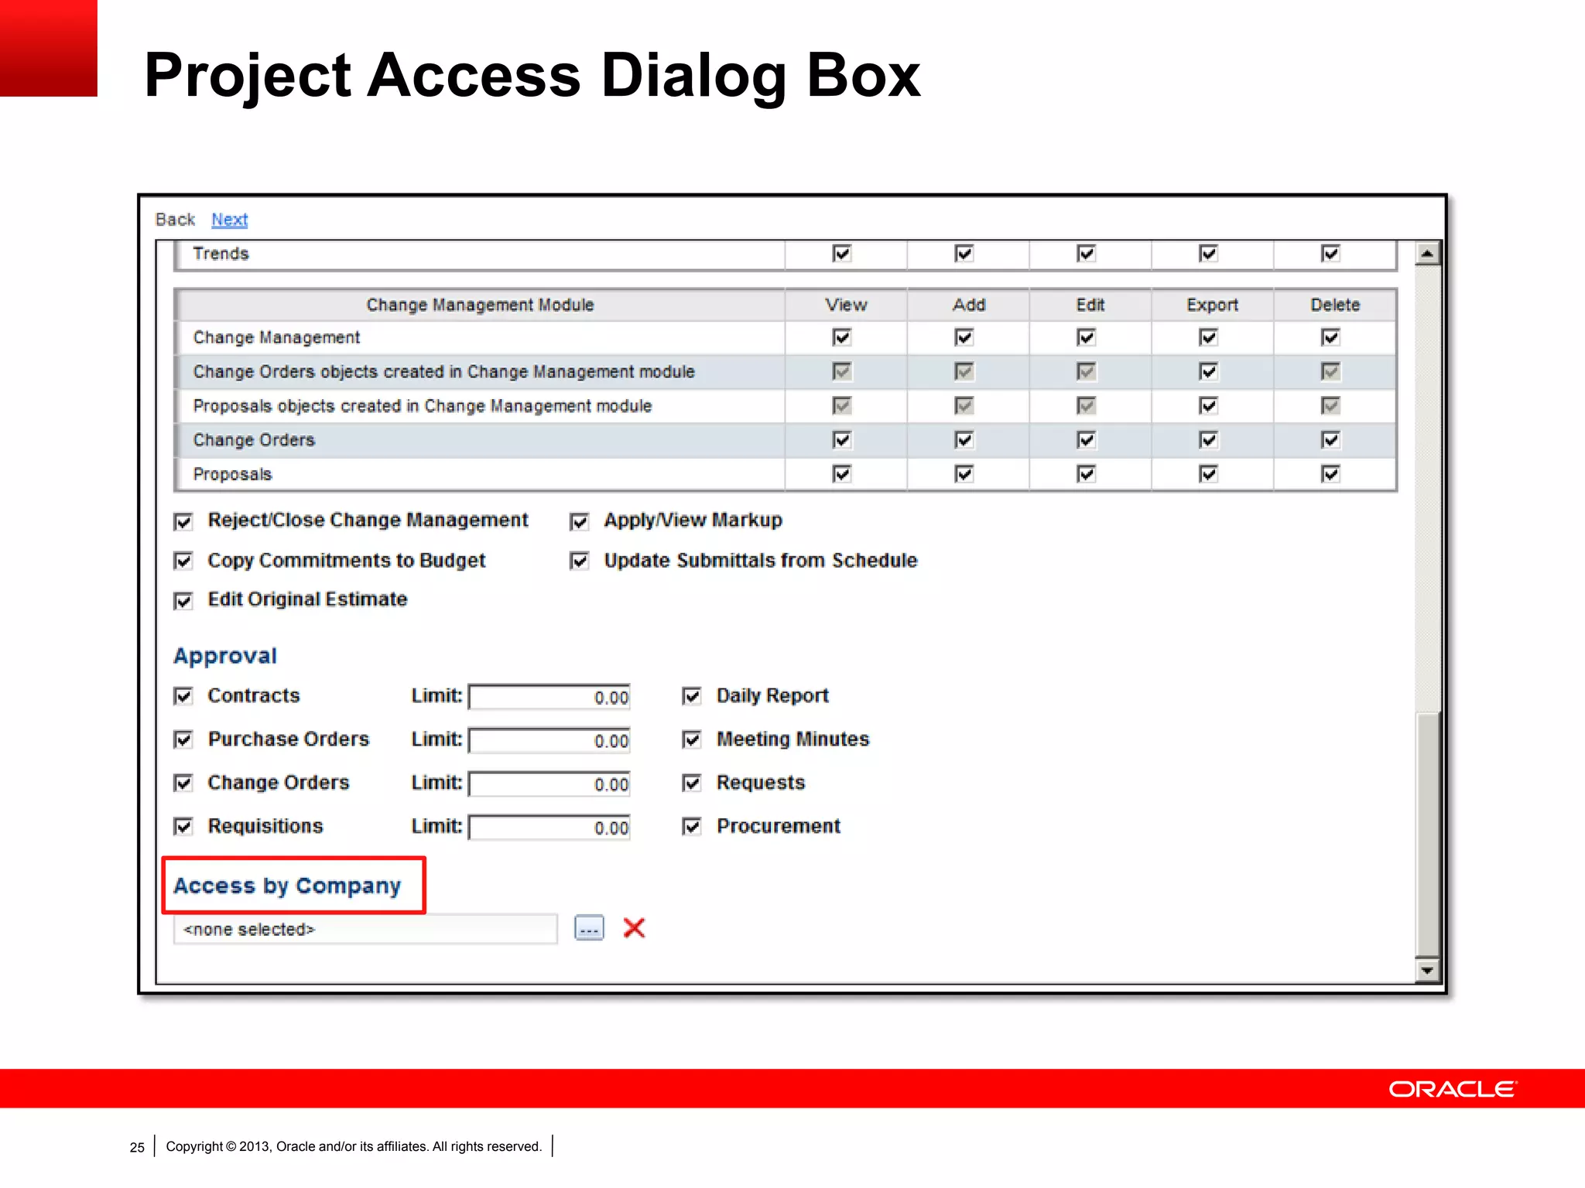Click the Export column header
Screen dimensions: 1585x1188
tap(1212, 305)
